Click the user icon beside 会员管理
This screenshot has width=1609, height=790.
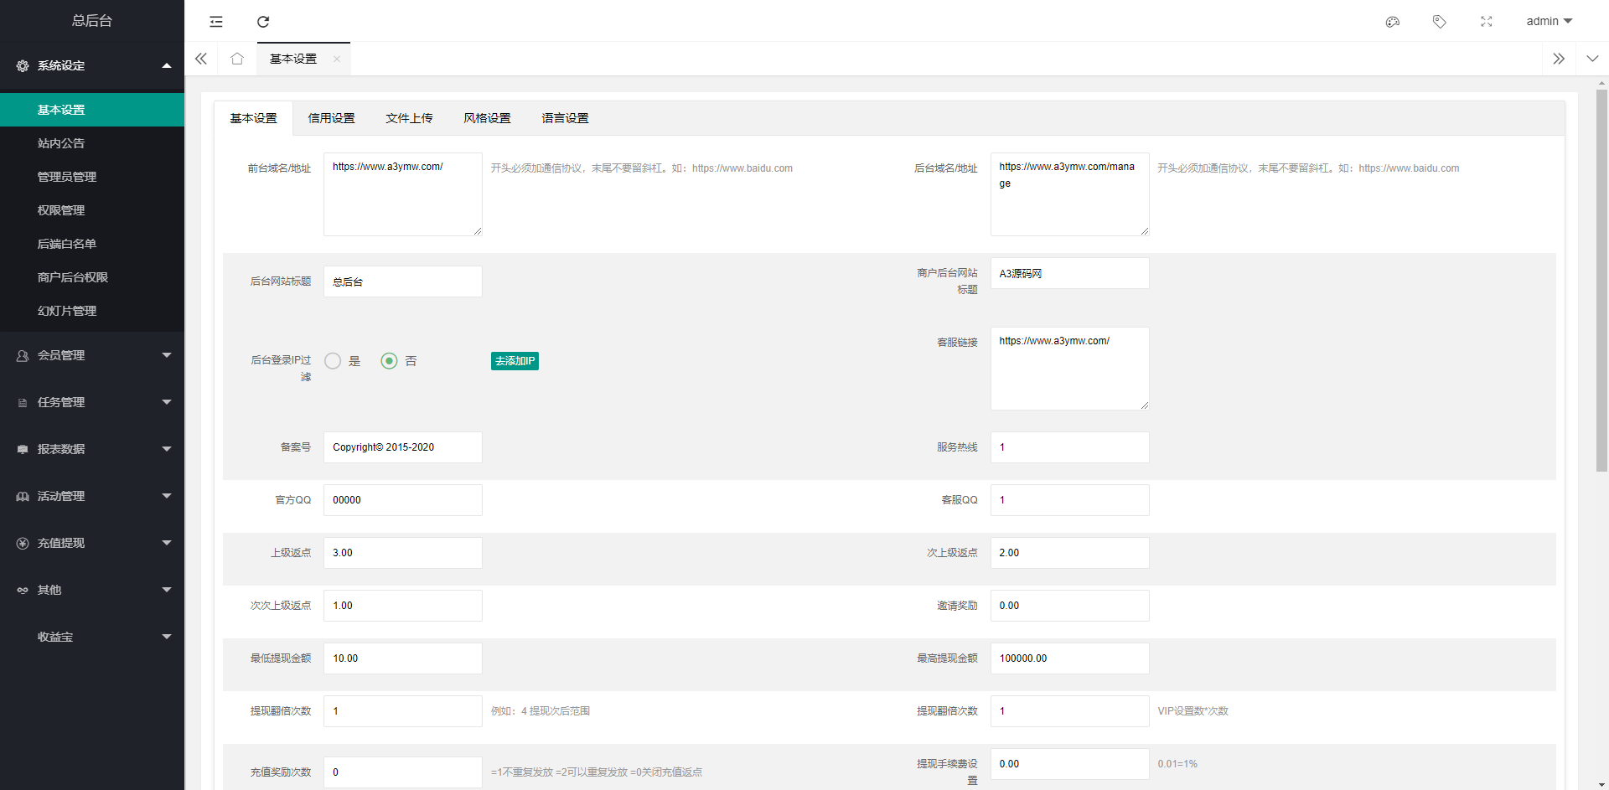coord(23,355)
